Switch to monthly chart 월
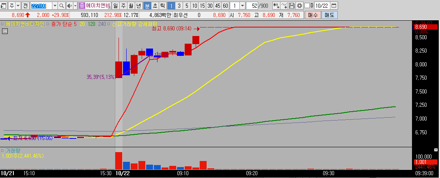This screenshot has width=440, height=178. [x=131, y=5]
